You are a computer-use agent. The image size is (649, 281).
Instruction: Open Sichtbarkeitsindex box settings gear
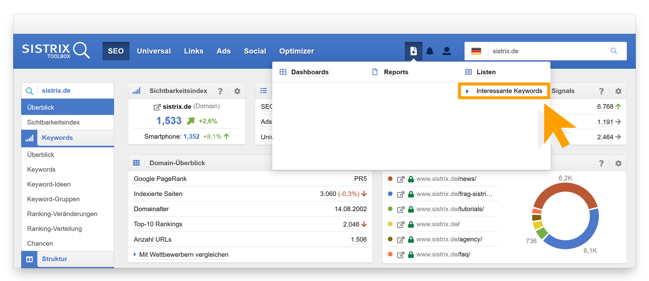[x=237, y=91]
